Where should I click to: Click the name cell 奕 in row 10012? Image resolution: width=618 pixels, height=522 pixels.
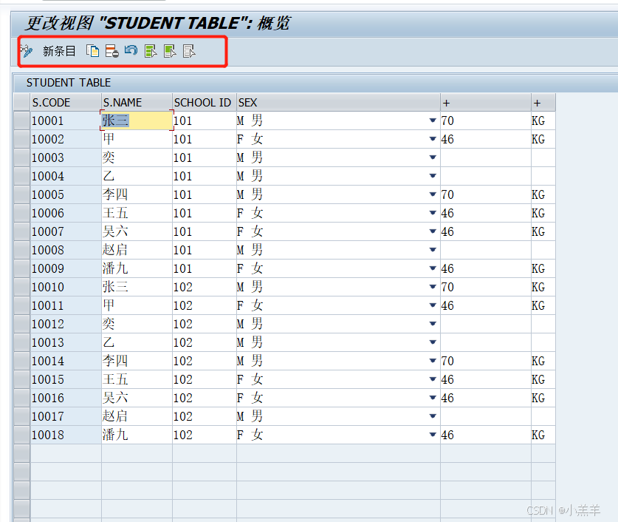tap(137, 324)
